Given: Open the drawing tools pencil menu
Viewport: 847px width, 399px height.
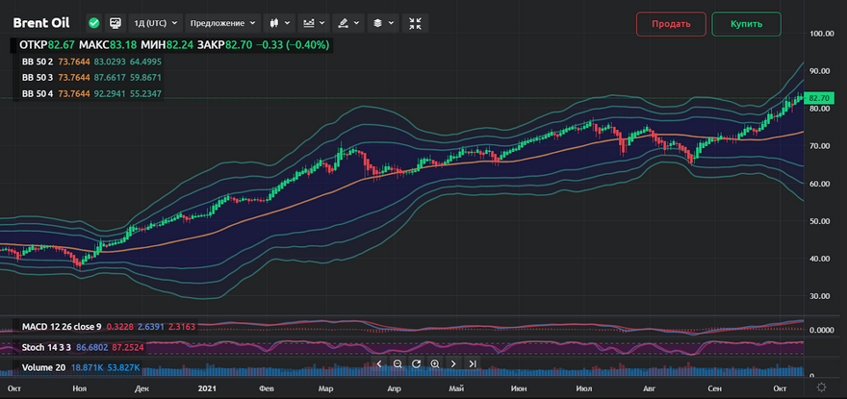Looking at the screenshot, I should click(x=346, y=22).
